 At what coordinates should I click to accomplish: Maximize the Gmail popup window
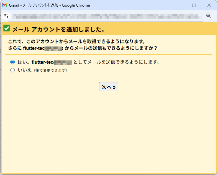[x=194, y=5]
